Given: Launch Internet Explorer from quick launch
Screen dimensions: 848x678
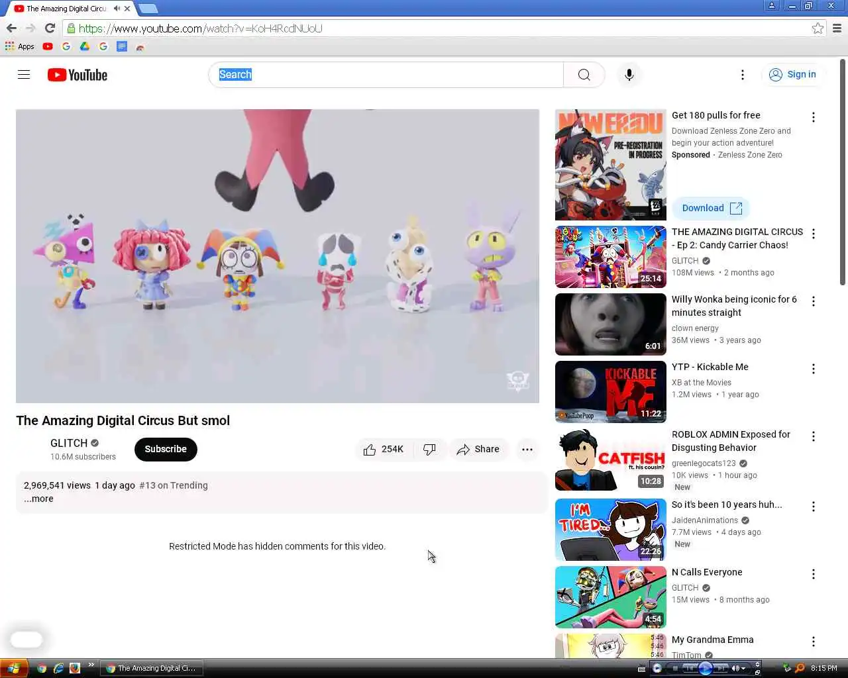Looking at the screenshot, I should 58,668.
